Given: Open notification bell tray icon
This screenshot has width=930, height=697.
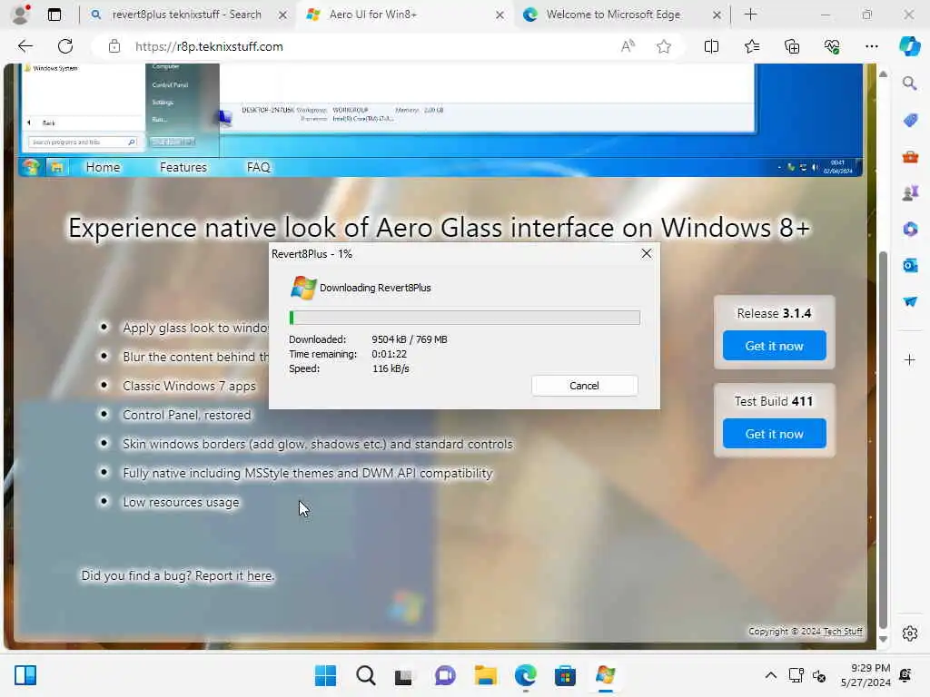Looking at the screenshot, I should 905,675.
